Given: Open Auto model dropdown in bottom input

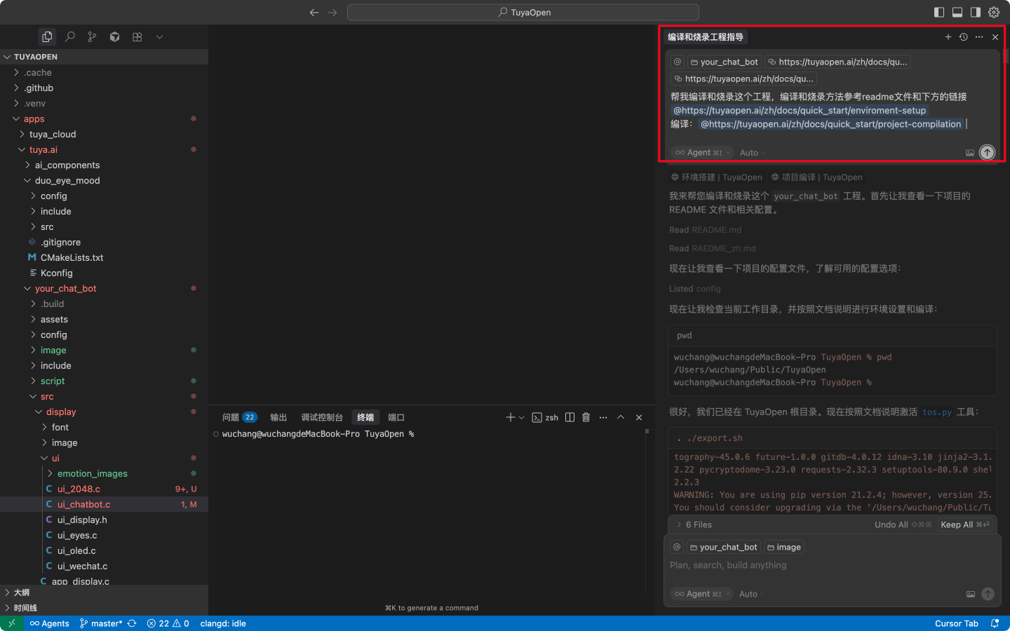Looking at the screenshot, I should (750, 594).
